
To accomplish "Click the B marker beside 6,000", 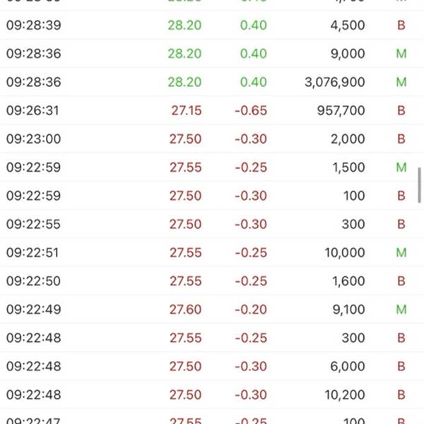I will pyautogui.click(x=401, y=366).
